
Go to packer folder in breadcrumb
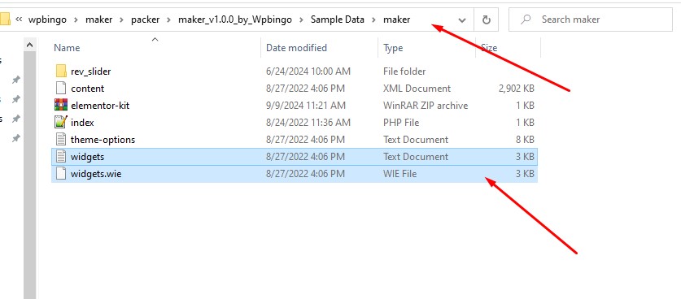(x=145, y=19)
